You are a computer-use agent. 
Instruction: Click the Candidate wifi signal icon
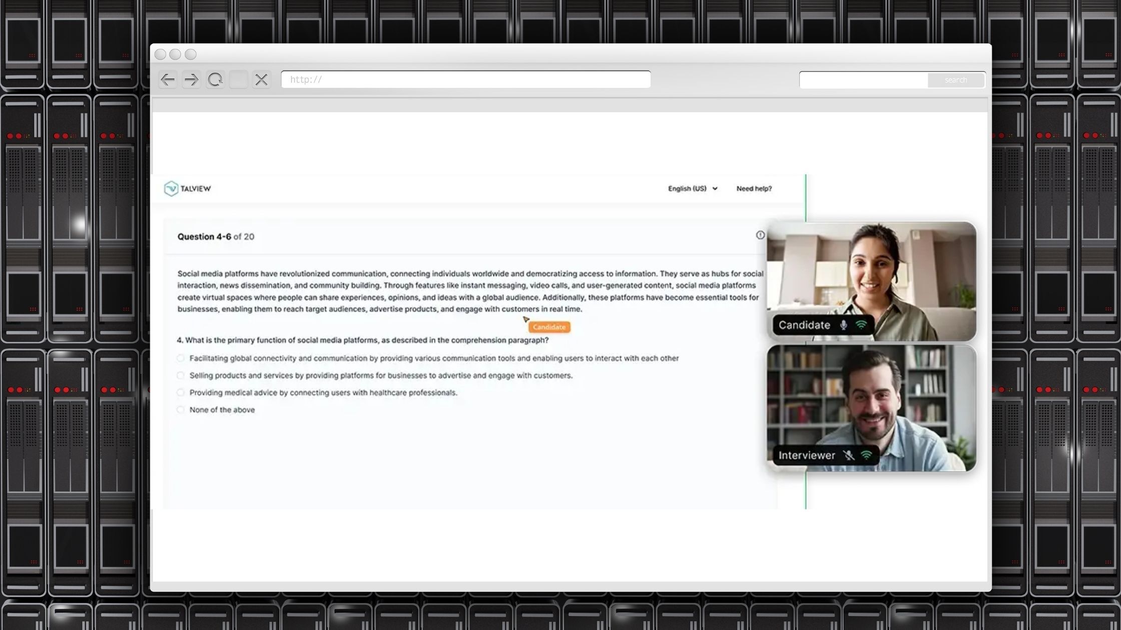click(861, 325)
